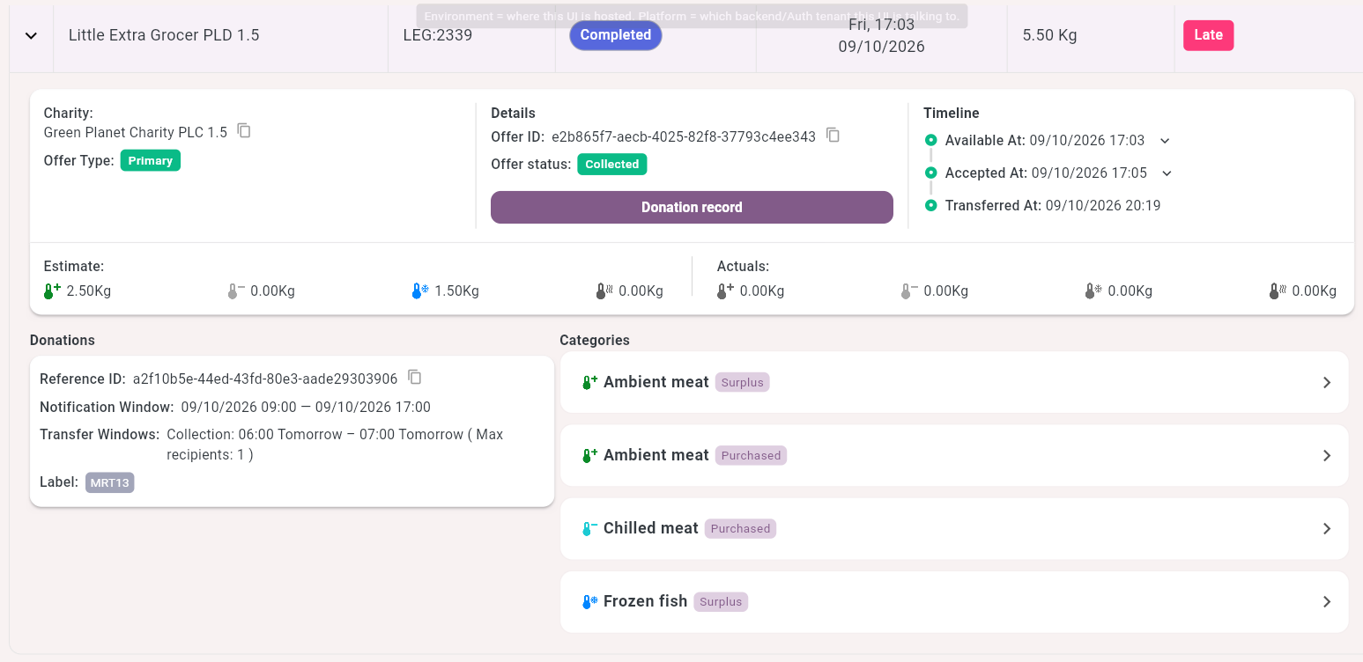Click the thermometer icon on Ambient meat Surplus row
Image resolution: width=1363 pixels, height=662 pixels.
pyautogui.click(x=589, y=382)
